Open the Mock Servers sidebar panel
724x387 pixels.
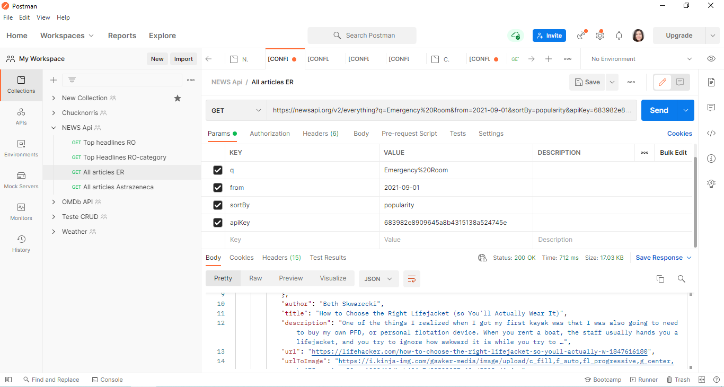point(21,180)
